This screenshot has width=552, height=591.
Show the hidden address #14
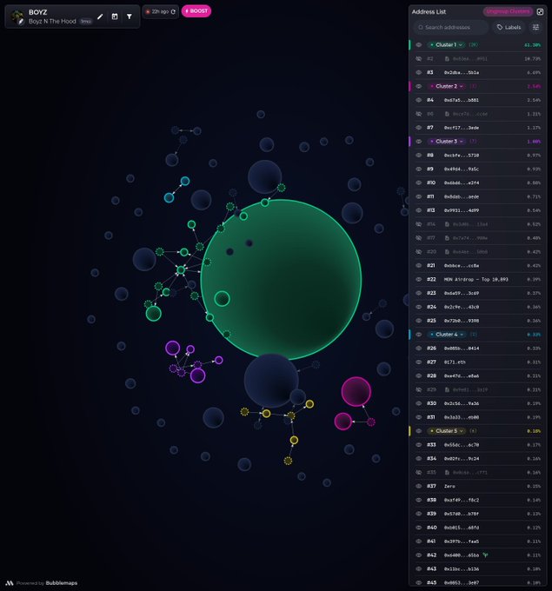418,224
